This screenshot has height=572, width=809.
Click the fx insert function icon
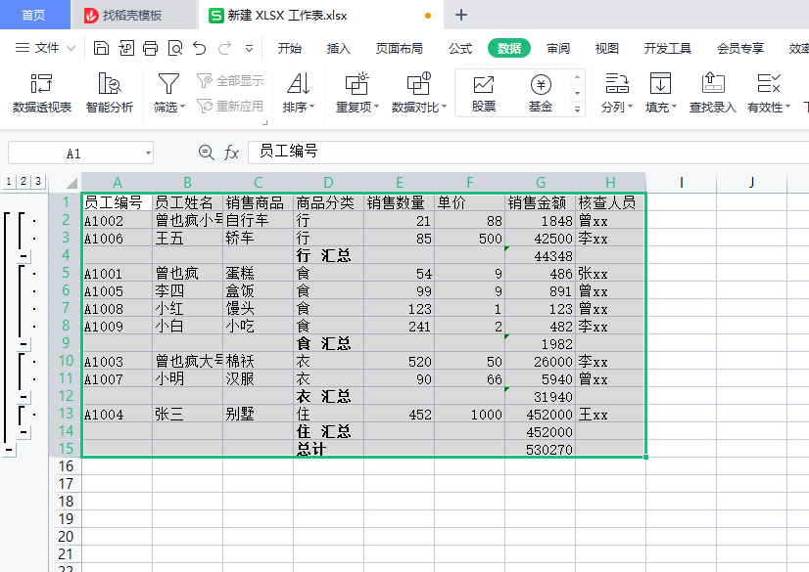click(x=231, y=153)
